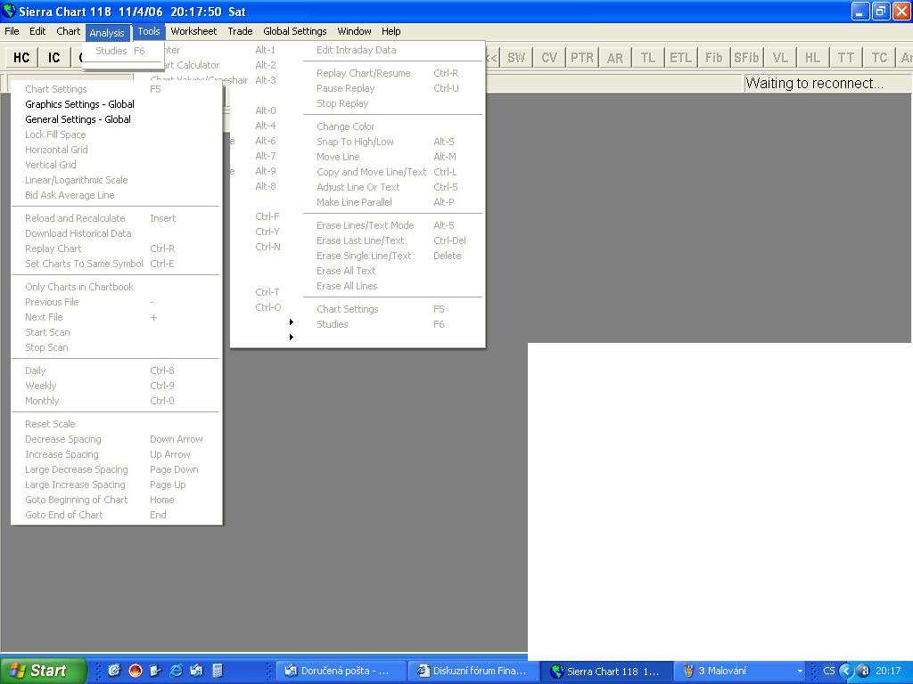Image resolution: width=913 pixels, height=684 pixels.
Task: Launch Internet Explorer from quick launch
Action: click(176, 671)
